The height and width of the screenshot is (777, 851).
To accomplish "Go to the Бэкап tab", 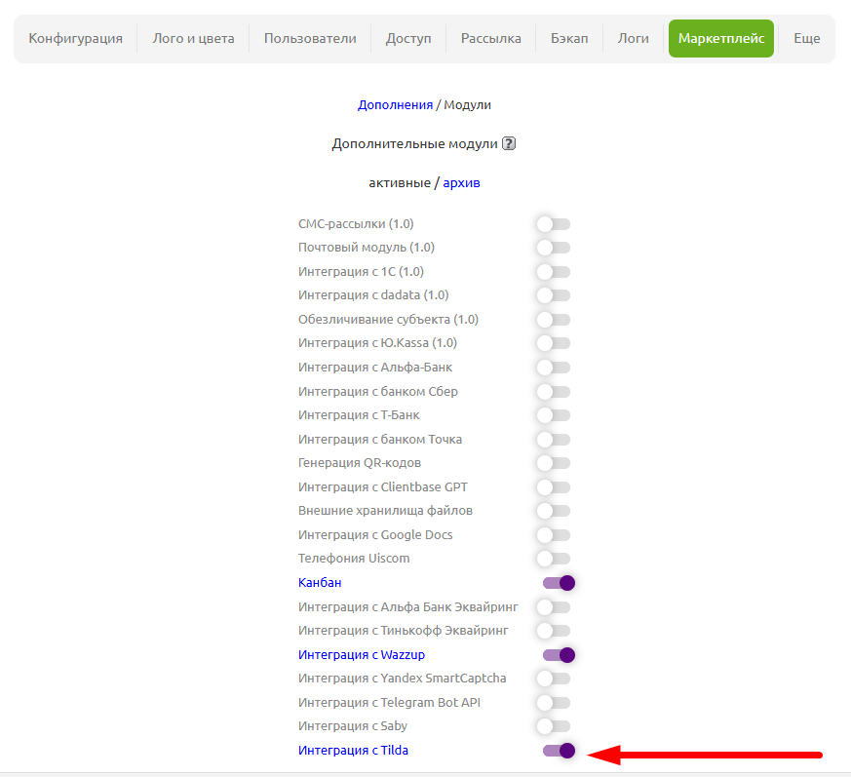I will [569, 39].
